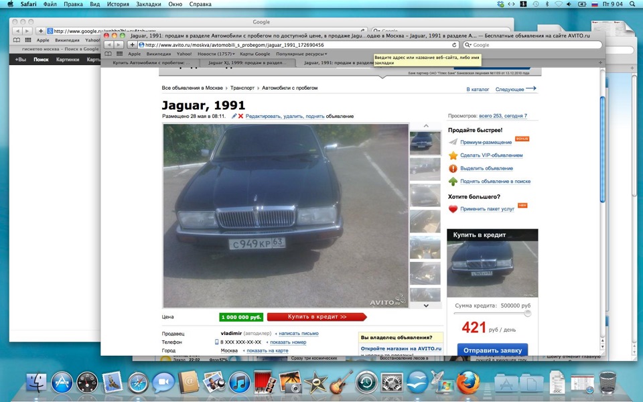643x402 pixels.
Task: Go forward in avito Safari window
Action: click(x=119, y=45)
